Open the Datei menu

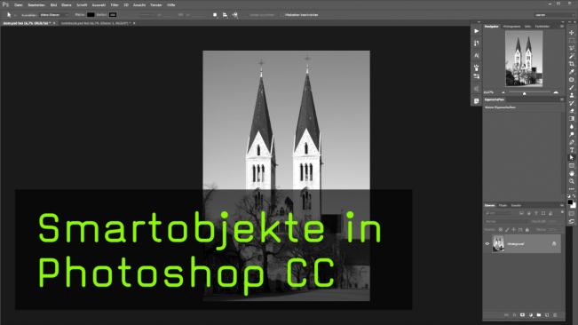click(x=19, y=4)
